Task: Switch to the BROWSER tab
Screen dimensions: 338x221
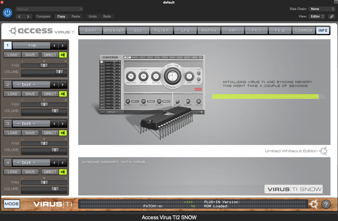Action: 114,30
